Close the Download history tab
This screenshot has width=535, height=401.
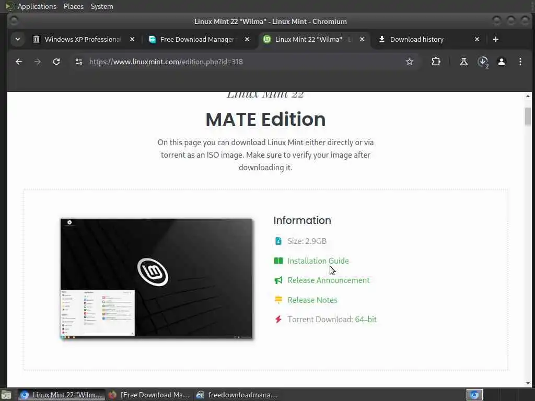click(x=477, y=39)
